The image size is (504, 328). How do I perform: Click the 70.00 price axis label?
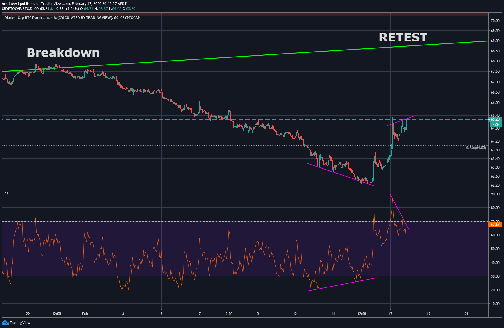(x=495, y=21)
